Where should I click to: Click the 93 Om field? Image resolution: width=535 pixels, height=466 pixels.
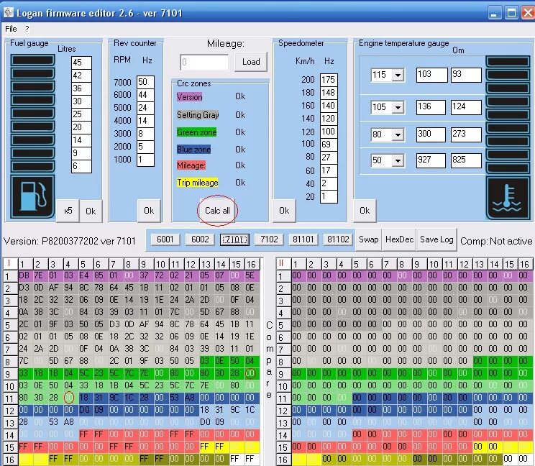click(466, 75)
